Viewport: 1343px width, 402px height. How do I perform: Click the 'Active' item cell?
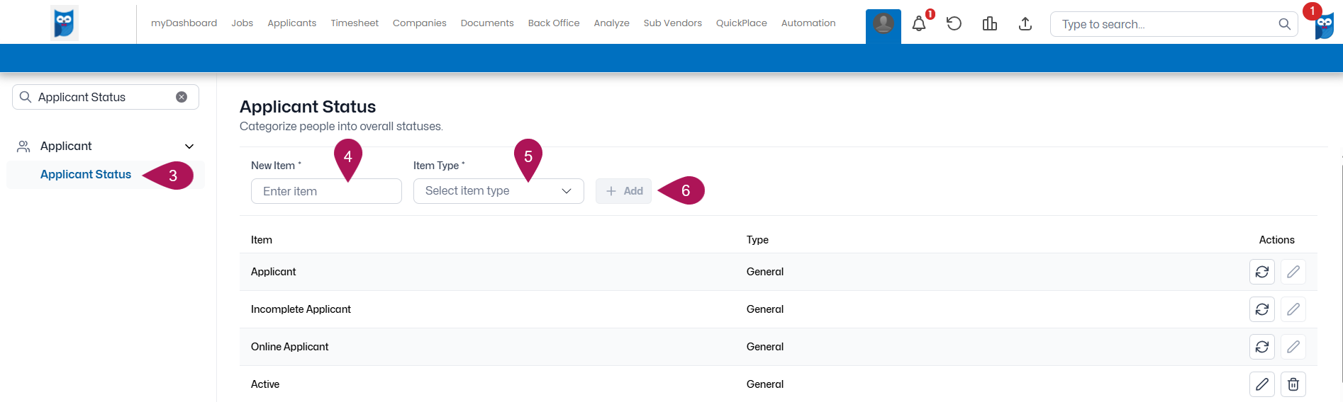click(265, 384)
